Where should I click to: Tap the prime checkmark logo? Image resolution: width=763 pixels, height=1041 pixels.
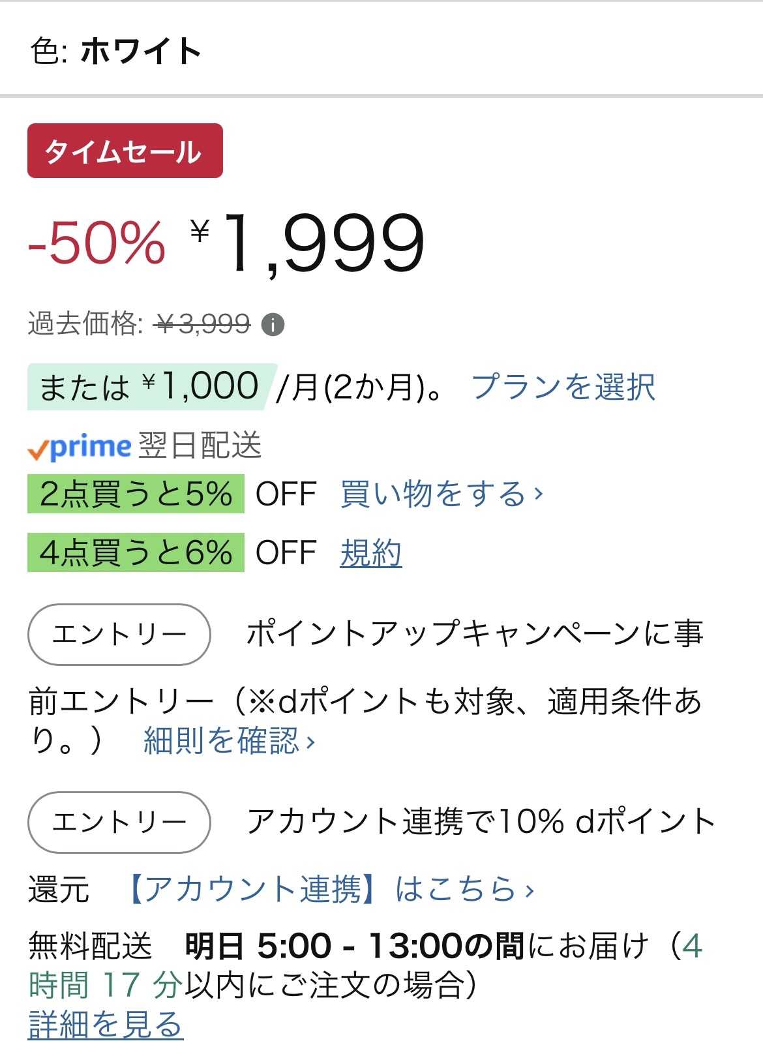coord(80,447)
